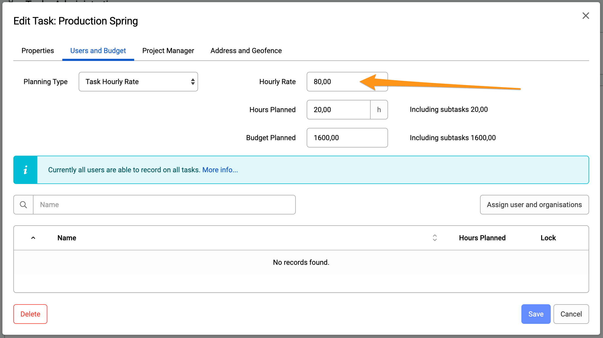Close the Edit Task dialog with X
Screen dimensions: 603x338
coord(586,16)
